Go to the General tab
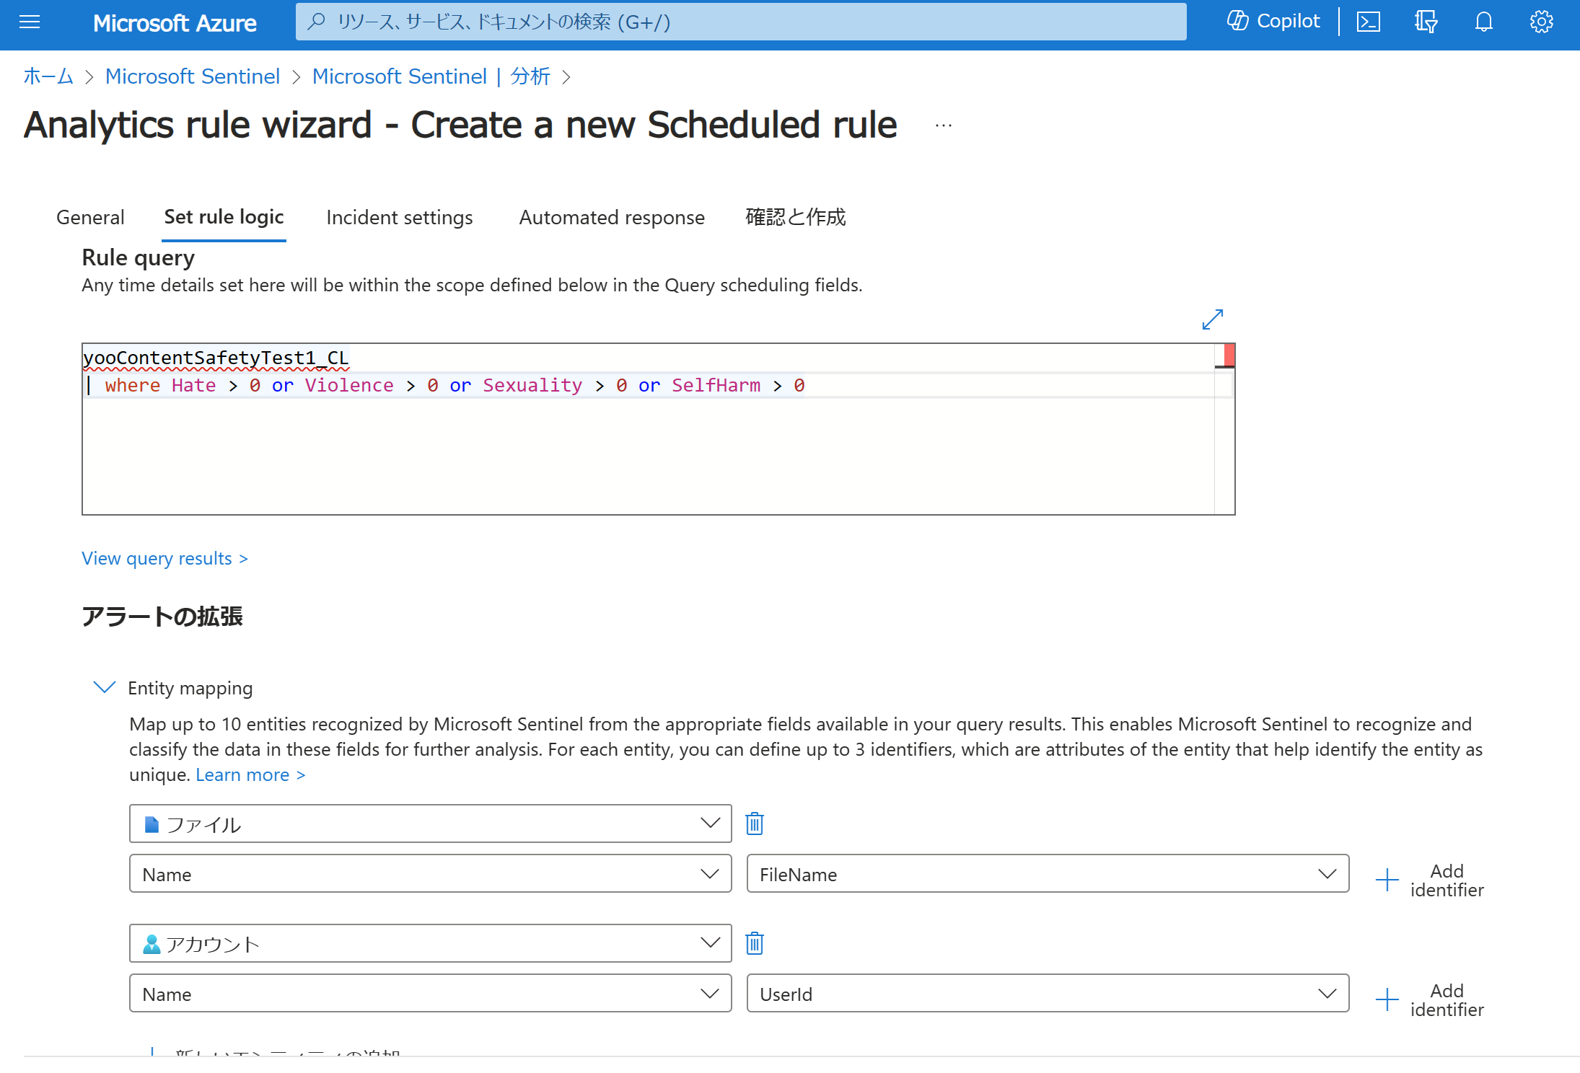Image resolution: width=1580 pixels, height=1073 pixels. 90,217
